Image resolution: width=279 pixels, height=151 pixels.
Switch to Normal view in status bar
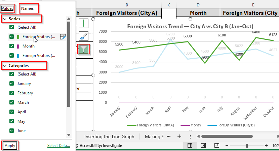190,146
